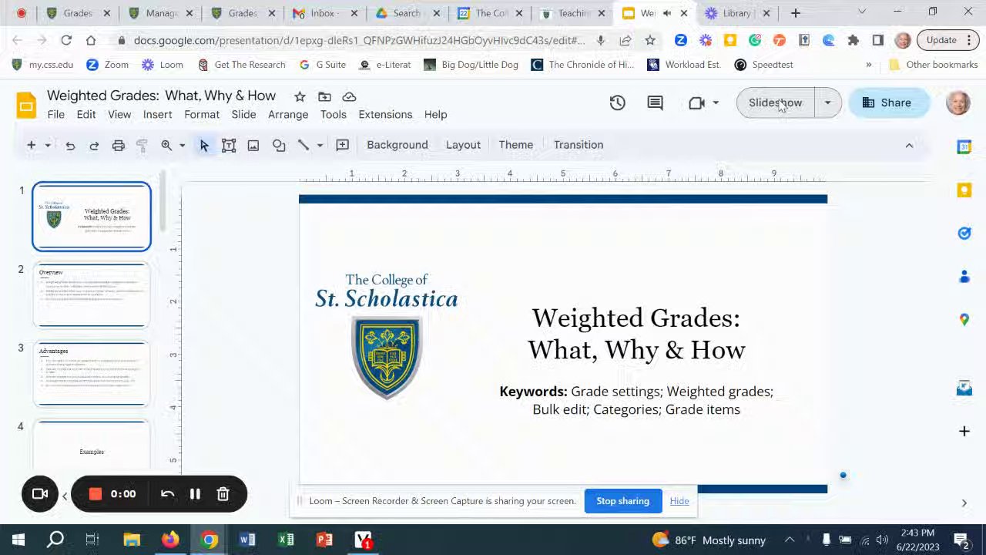Show hidden system tray icons
Image resolution: width=986 pixels, height=555 pixels.
(x=790, y=540)
